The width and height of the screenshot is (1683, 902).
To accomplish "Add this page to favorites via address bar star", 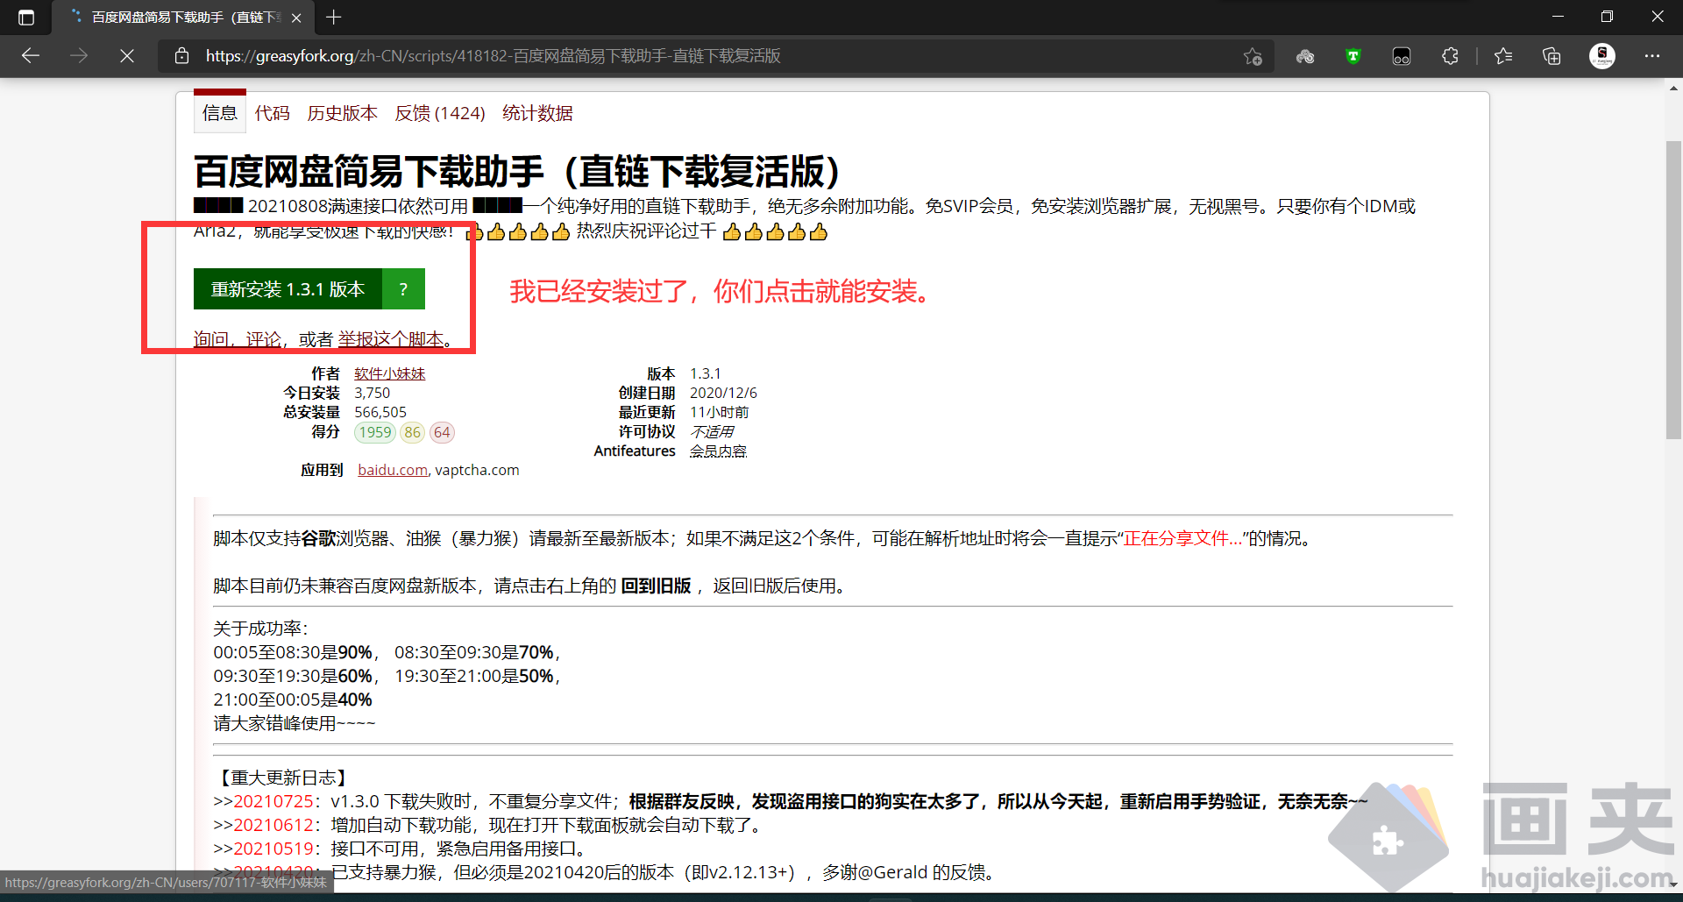I will [1253, 55].
